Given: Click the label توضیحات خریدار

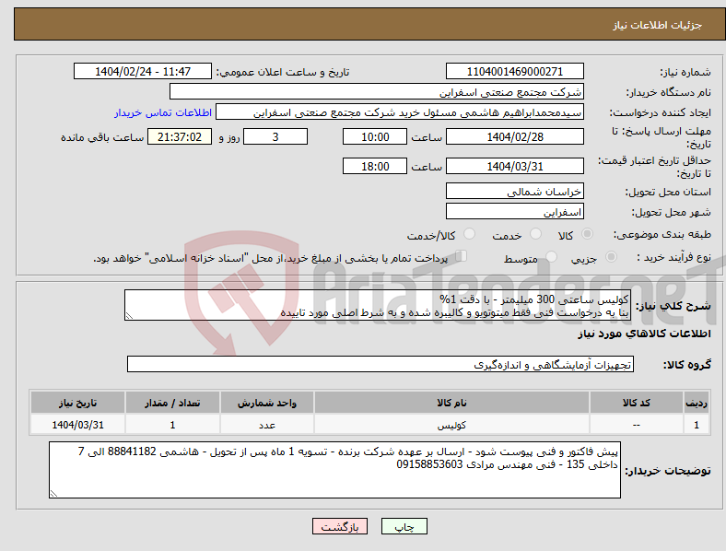Looking at the screenshot, I should click(668, 471).
